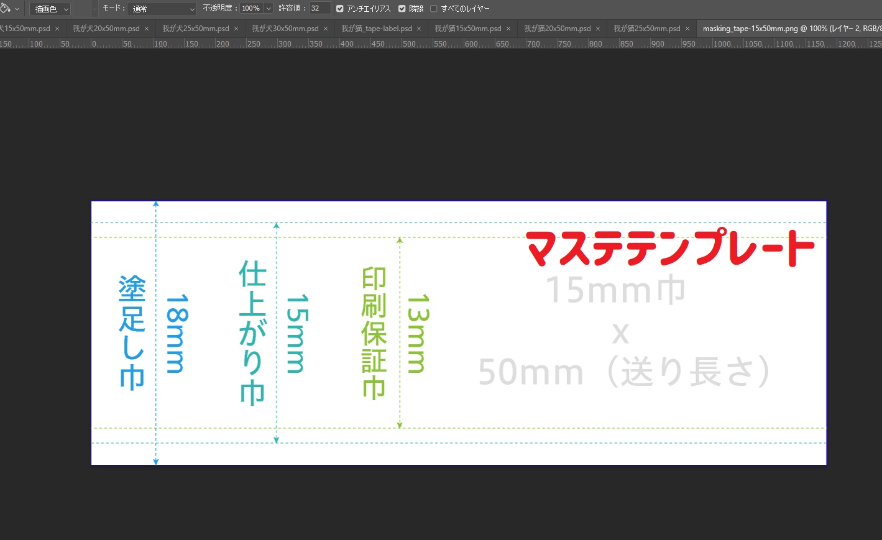Image resolution: width=882 pixels, height=540 pixels.
Task: Close the 我が猫20x50mm.psd tab
Action: (x=598, y=29)
